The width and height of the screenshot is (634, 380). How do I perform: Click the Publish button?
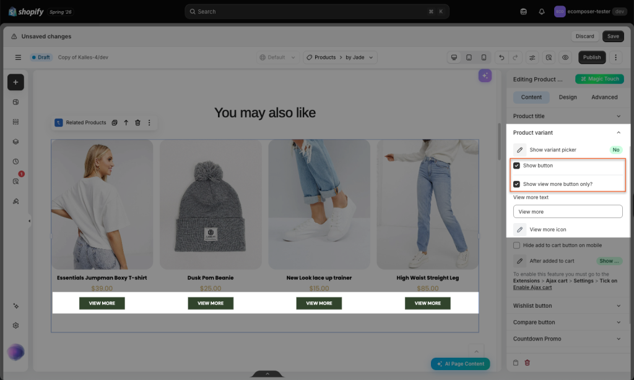[x=591, y=57]
